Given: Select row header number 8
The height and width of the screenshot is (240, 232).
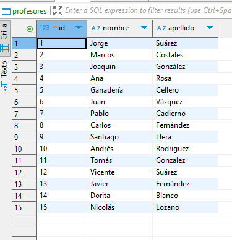Looking at the screenshot, I should 24,125.
